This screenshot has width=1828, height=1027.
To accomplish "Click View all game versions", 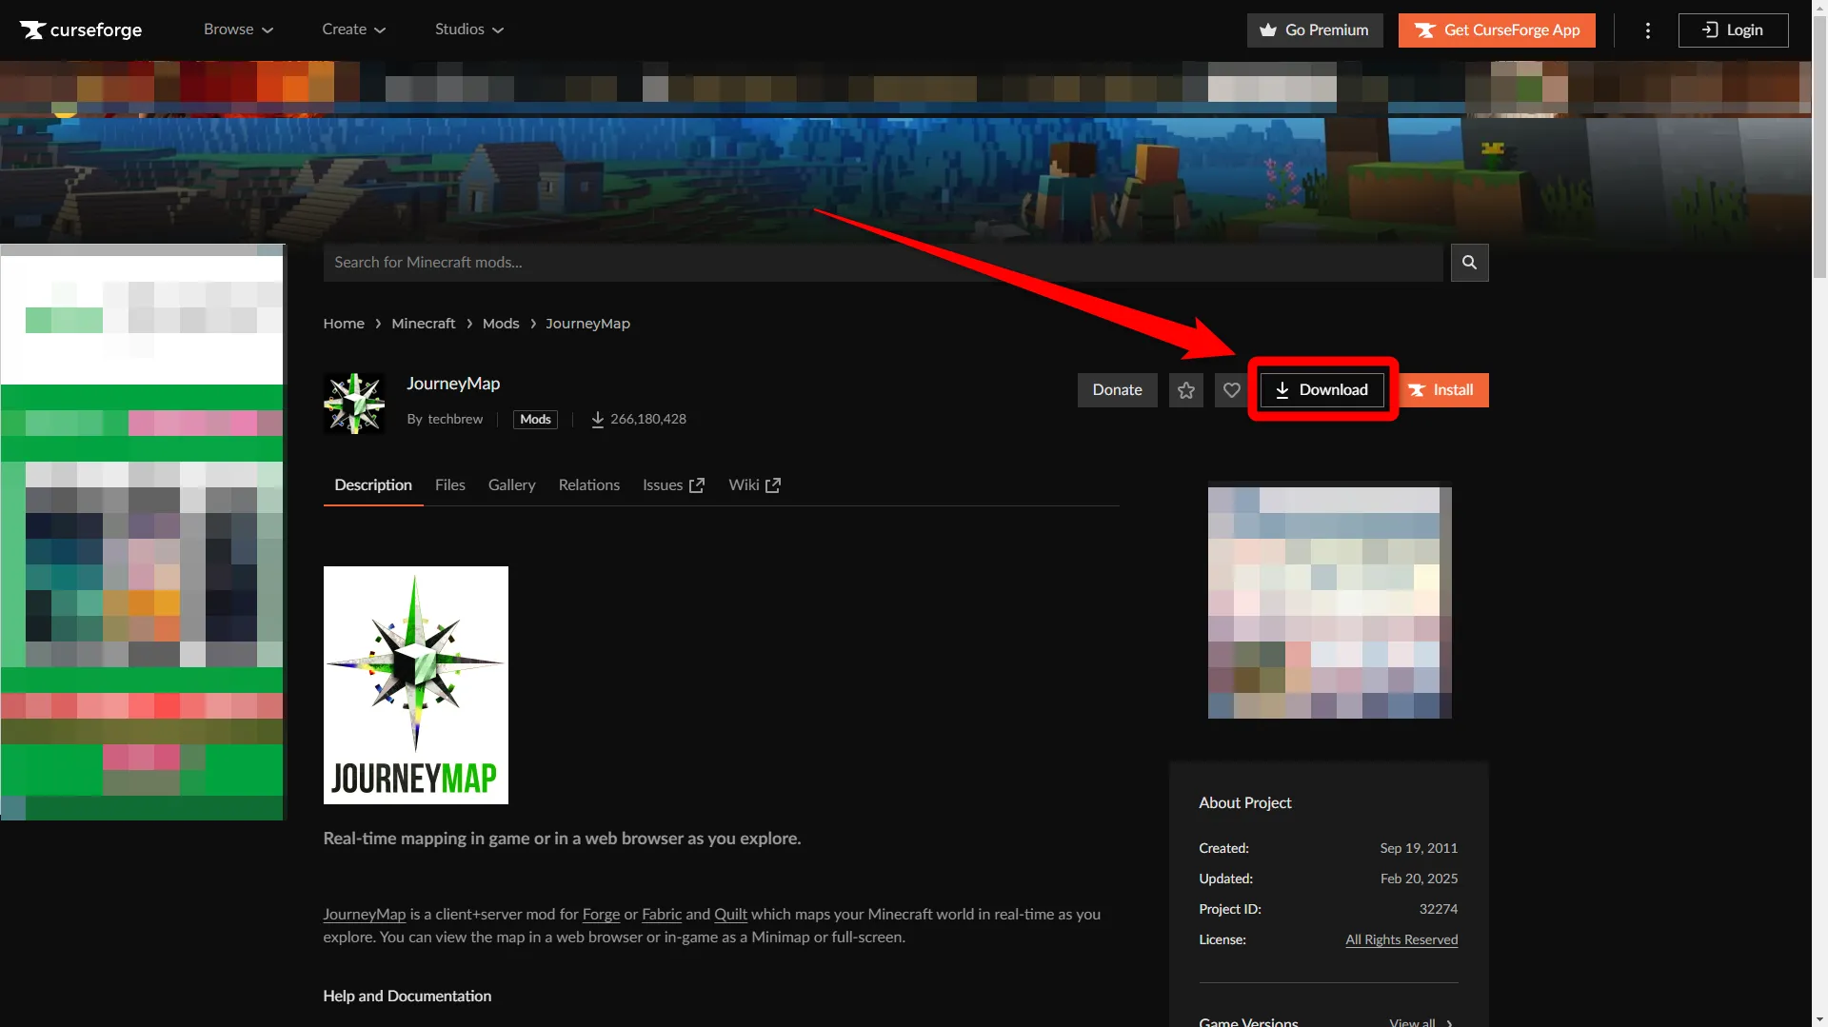I will tap(1421, 1021).
